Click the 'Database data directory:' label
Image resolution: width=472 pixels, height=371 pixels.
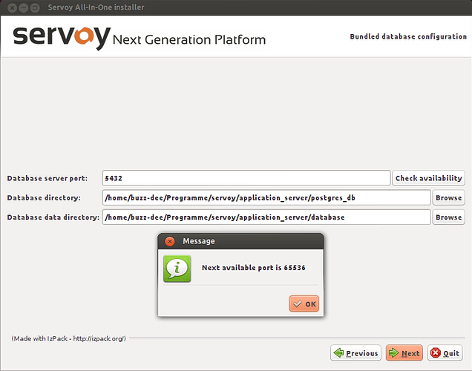[x=53, y=217]
